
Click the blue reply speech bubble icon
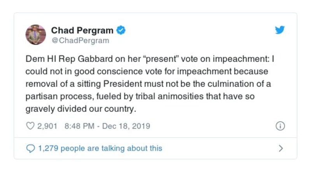click(x=30, y=148)
